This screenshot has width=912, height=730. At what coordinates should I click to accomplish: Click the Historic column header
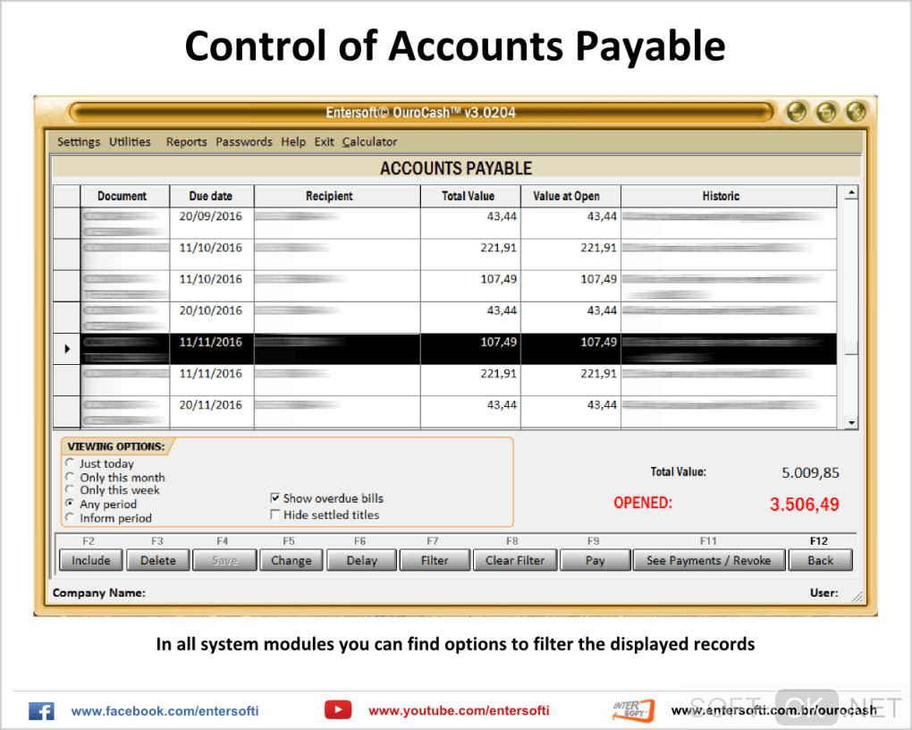tap(729, 196)
